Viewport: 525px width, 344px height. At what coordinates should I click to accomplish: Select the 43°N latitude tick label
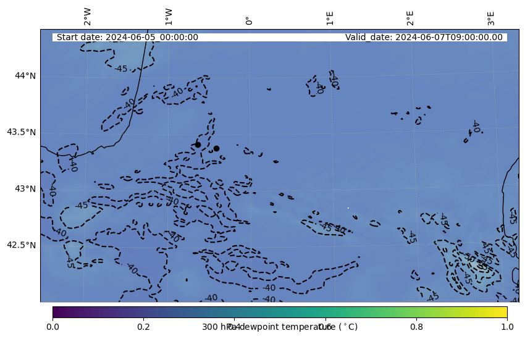pos(25,188)
